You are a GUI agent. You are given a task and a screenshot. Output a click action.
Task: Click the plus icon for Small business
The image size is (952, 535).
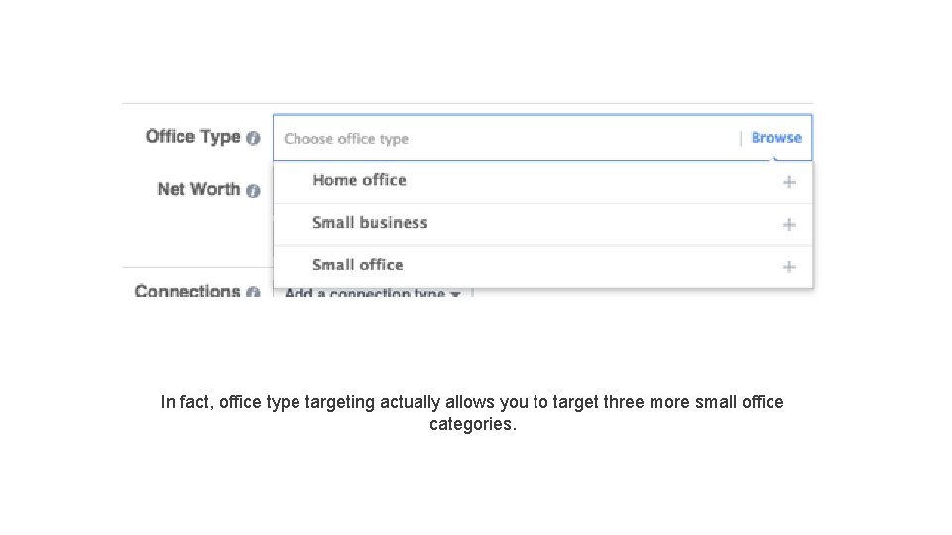[x=789, y=225]
